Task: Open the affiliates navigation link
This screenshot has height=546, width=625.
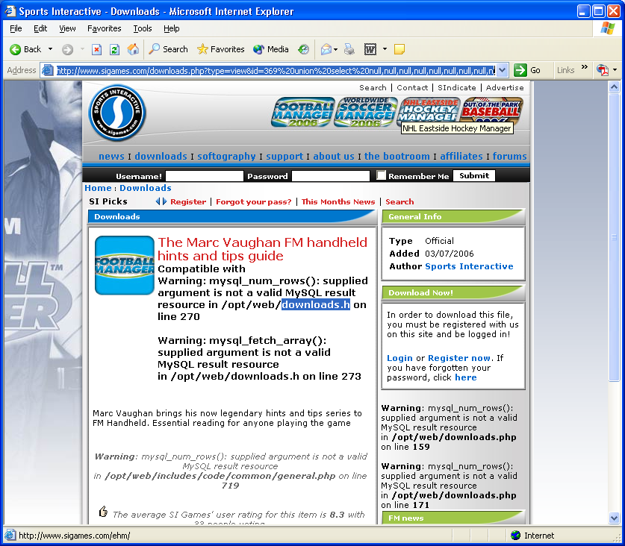Action: pos(461,156)
